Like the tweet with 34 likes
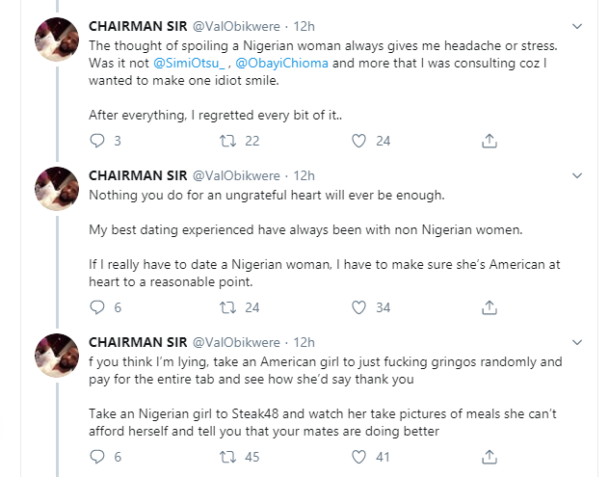This screenshot has height=477, width=609. point(359,307)
